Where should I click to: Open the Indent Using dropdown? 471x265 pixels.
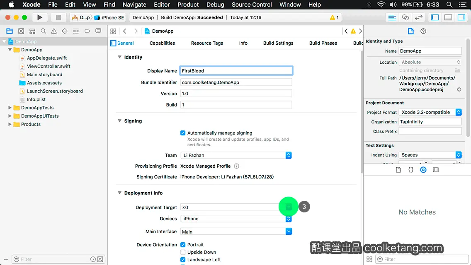430,155
